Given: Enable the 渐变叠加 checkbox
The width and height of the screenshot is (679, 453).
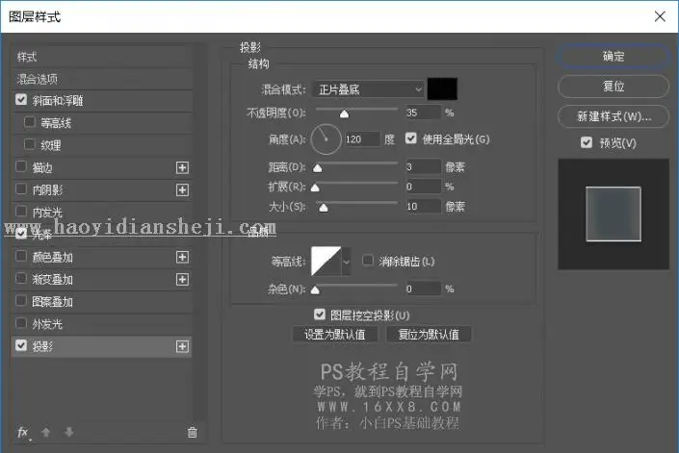Looking at the screenshot, I should click(x=21, y=278).
